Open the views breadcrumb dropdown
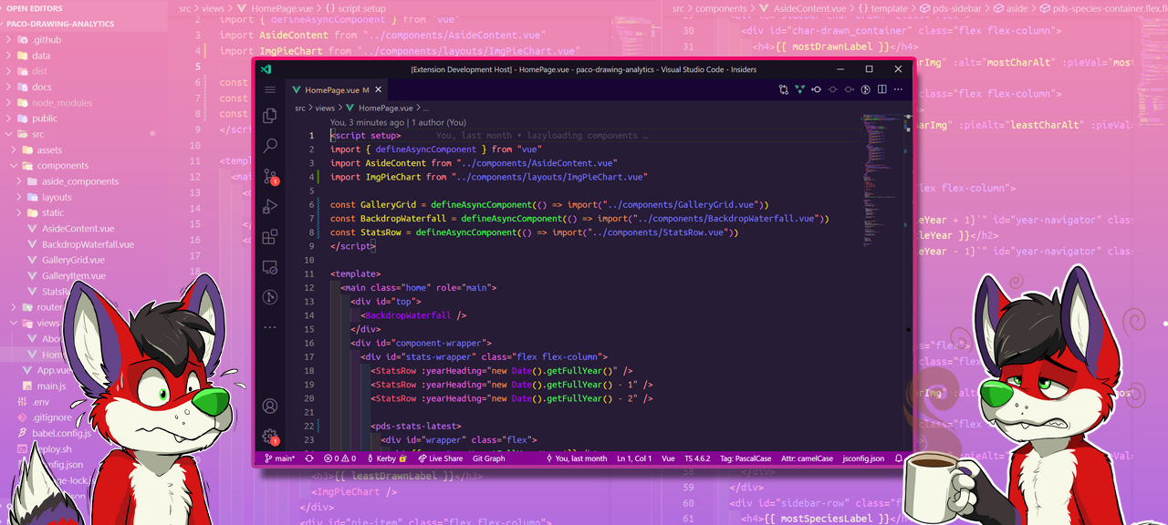Viewport: 1168px width, 525px height. pyautogui.click(x=324, y=107)
